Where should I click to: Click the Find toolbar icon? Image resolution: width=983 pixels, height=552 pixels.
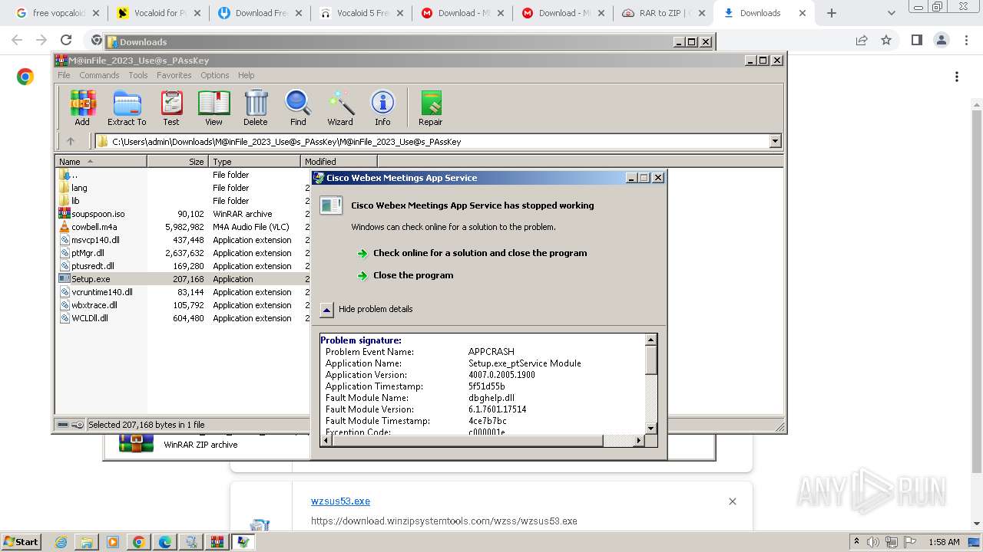point(298,107)
